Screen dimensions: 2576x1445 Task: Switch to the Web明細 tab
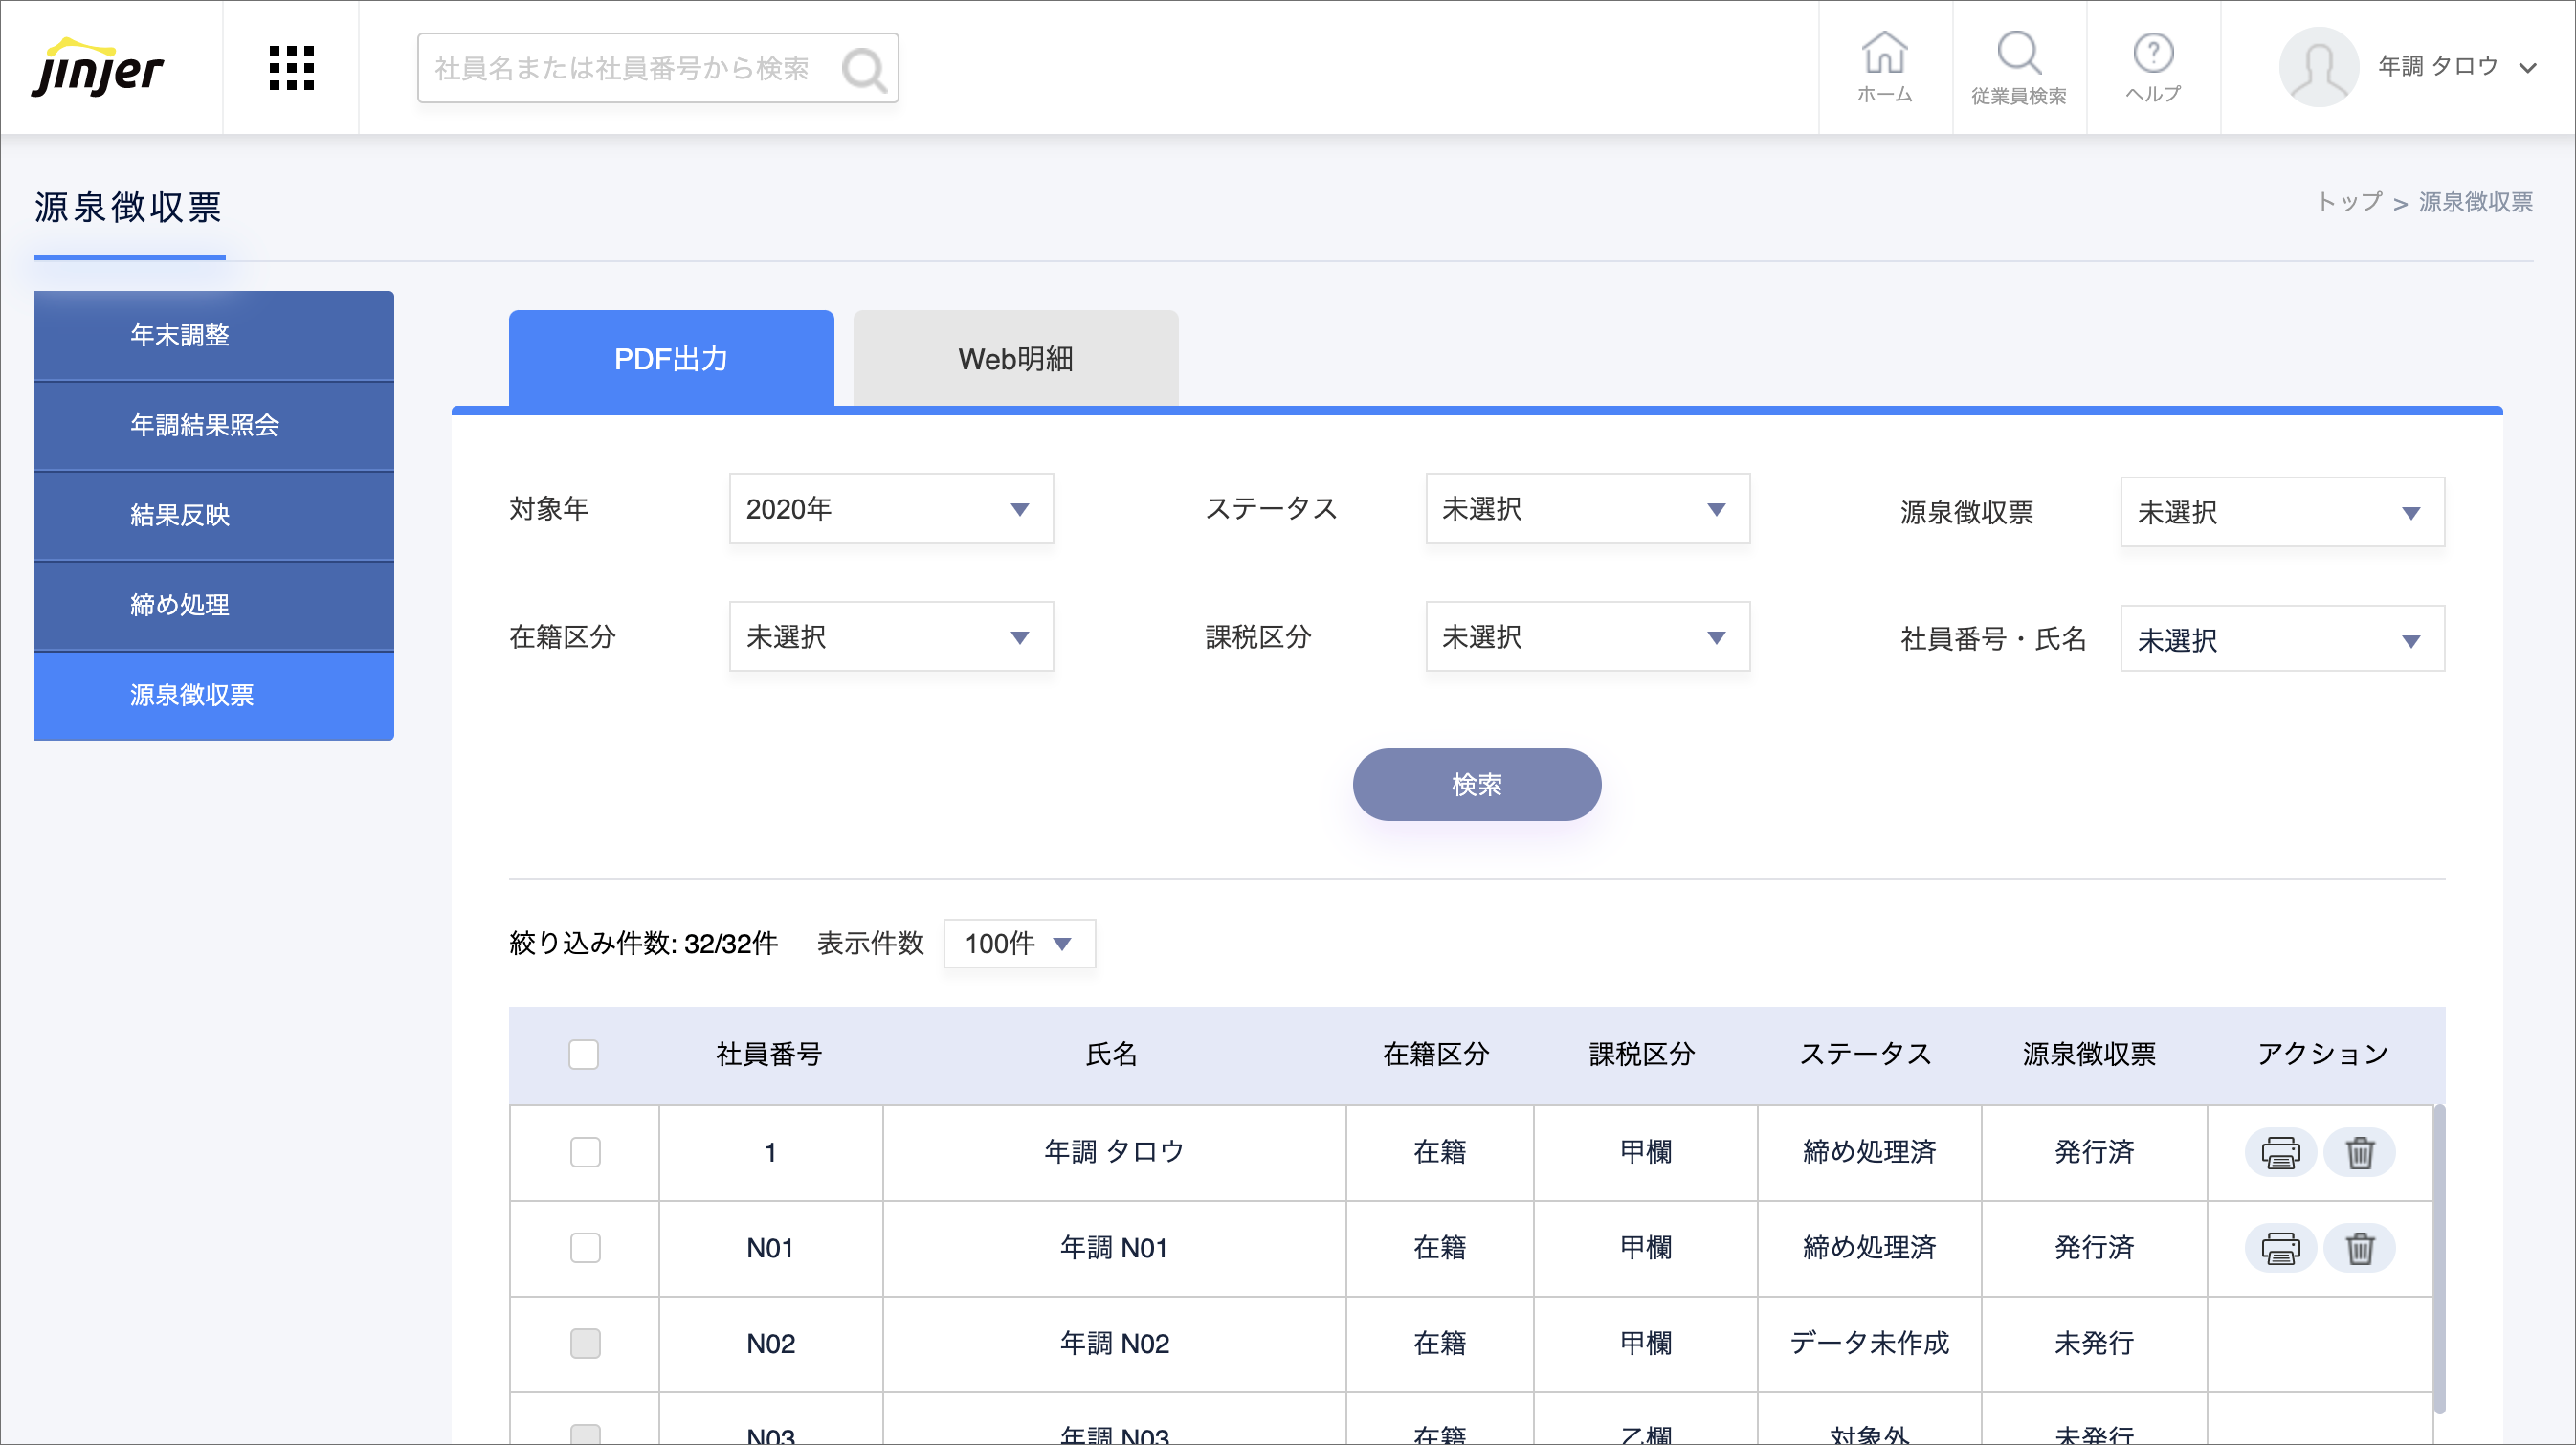[x=1015, y=359]
